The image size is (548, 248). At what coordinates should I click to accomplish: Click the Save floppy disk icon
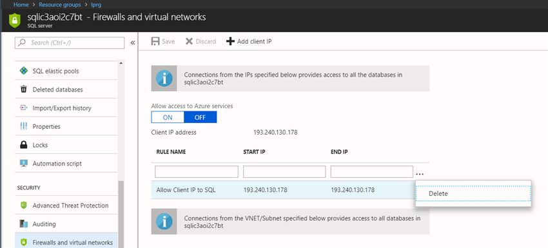pyautogui.click(x=155, y=41)
